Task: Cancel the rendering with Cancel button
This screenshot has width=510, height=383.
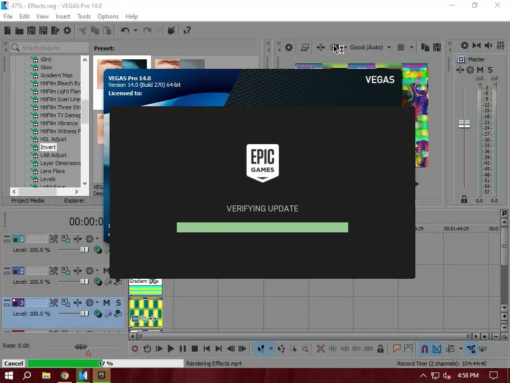Action: click(x=13, y=364)
